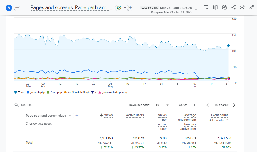
Task: Open the date range picker dropdown
Action: pyautogui.click(x=196, y=10)
